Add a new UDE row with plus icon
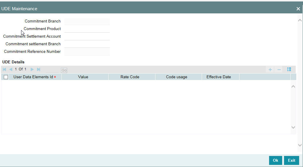303x167 pixels. pos(270,69)
